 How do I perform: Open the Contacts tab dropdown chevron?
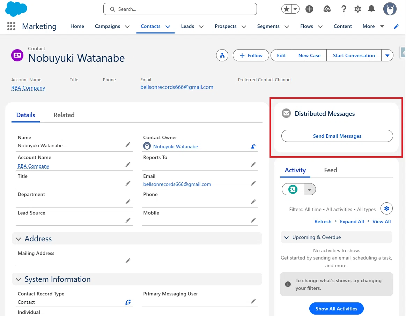tap(168, 27)
